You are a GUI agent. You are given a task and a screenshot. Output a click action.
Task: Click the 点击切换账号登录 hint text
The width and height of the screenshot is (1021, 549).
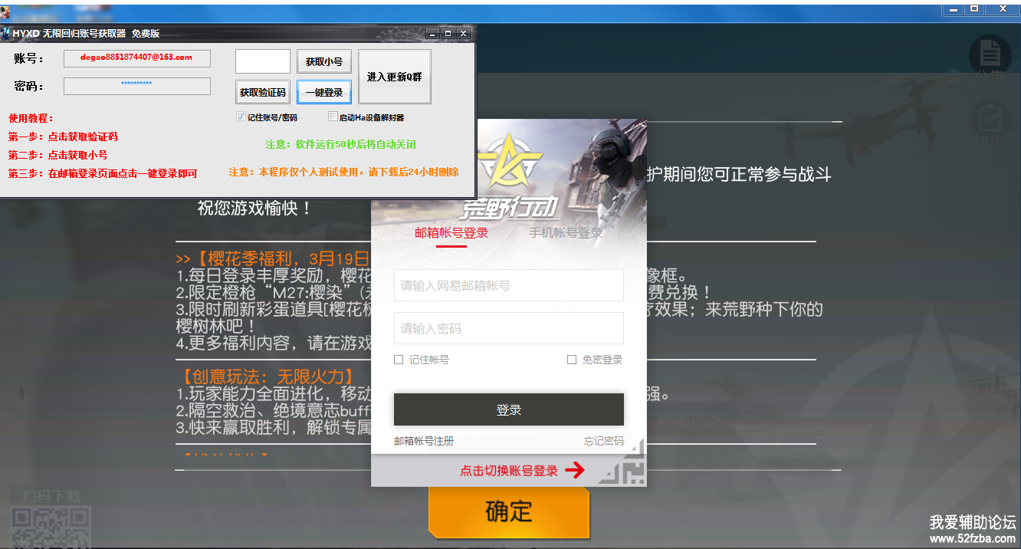[509, 471]
